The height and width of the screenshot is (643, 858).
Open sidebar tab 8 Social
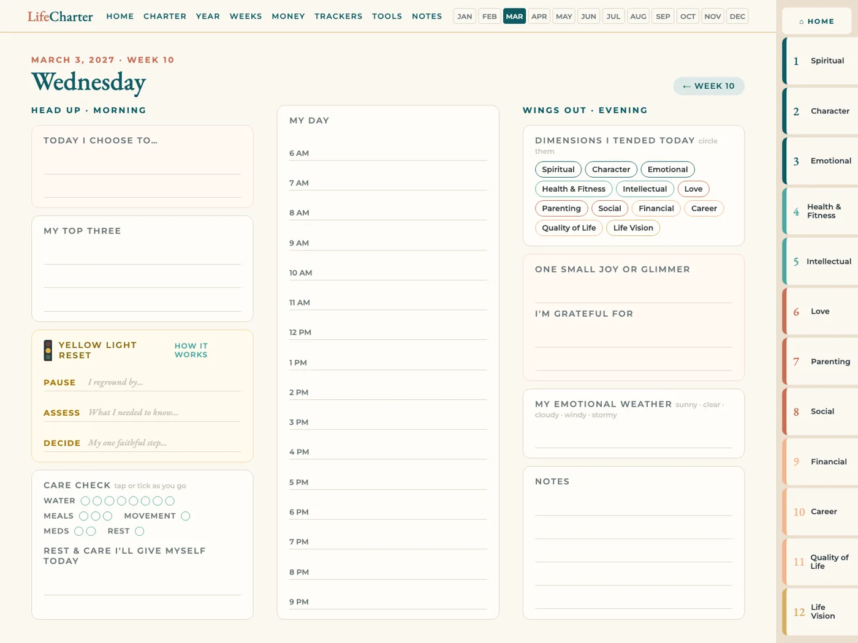click(820, 412)
